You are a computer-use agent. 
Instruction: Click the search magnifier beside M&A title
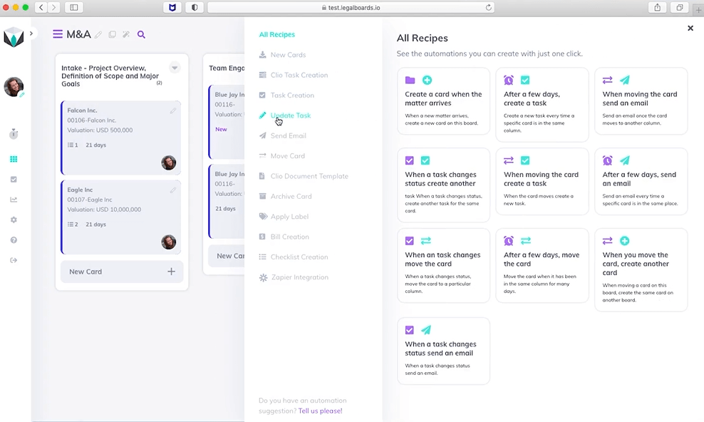point(141,35)
